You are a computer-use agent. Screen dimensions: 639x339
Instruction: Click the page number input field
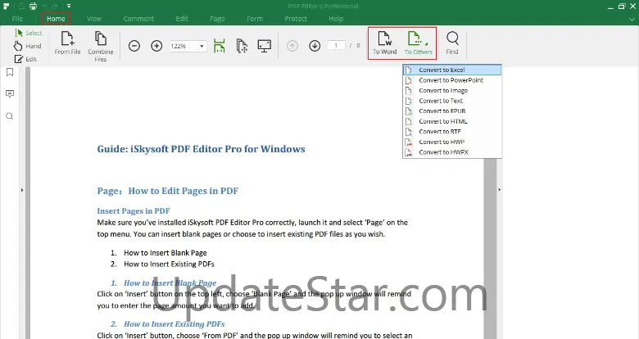tap(336, 46)
